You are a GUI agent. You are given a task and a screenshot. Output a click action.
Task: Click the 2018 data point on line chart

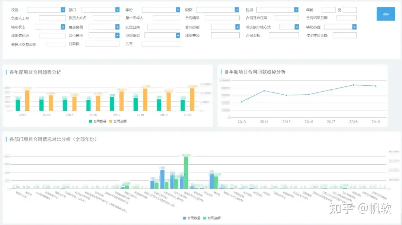click(x=353, y=85)
